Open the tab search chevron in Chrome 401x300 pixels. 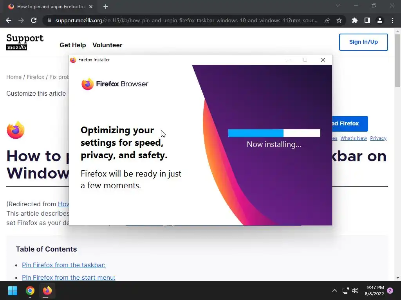click(338, 5)
